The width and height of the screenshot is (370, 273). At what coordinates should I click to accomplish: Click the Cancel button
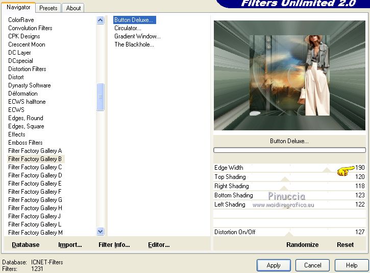pyautogui.click(x=312, y=265)
